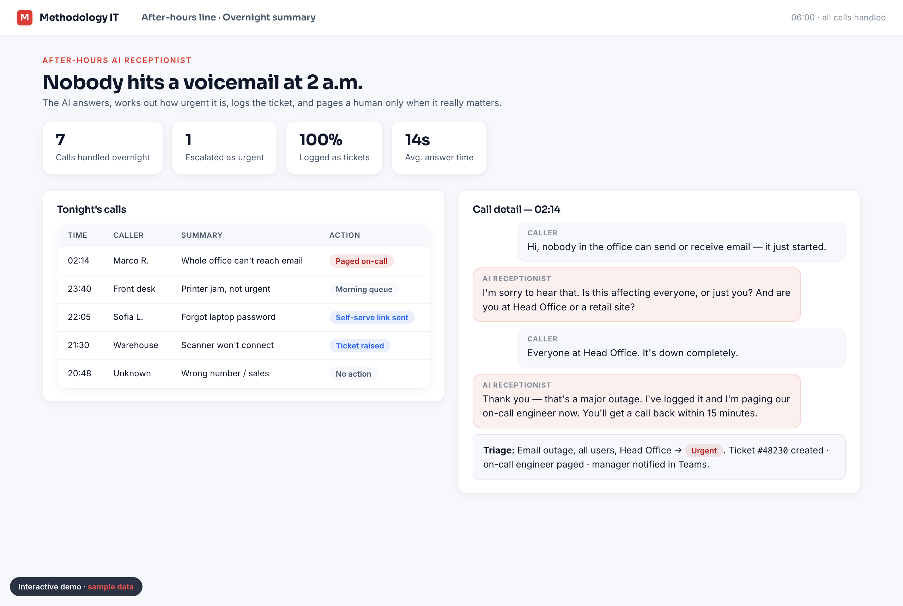The image size is (903, 606).
Task: Click Forgot laptop password summary
Action: tap(228, 317)
